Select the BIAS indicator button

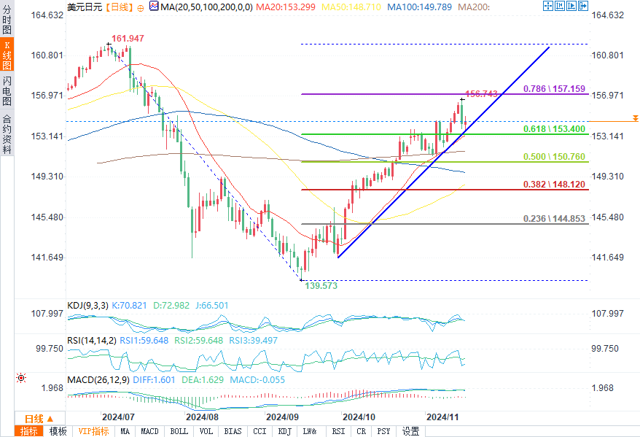click(233, 431)
